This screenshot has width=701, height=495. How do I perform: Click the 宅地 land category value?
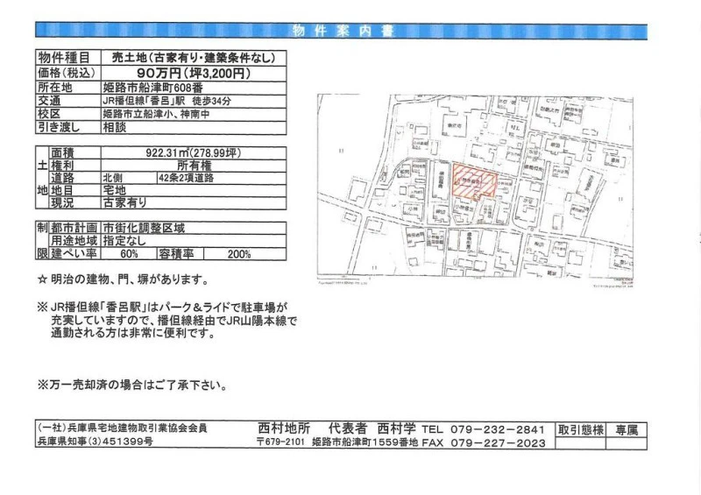pos(116,189)
